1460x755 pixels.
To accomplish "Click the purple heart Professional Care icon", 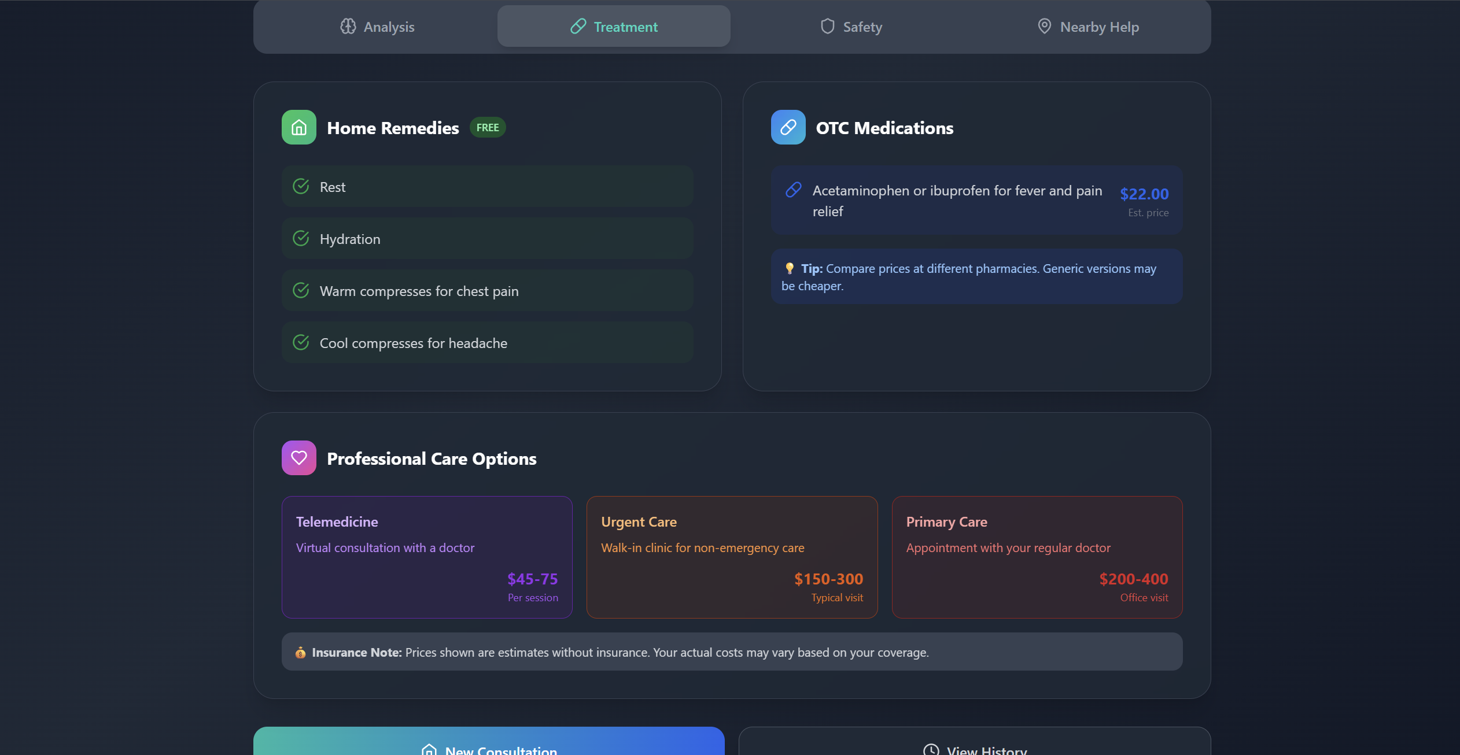I will coord(298,458).
